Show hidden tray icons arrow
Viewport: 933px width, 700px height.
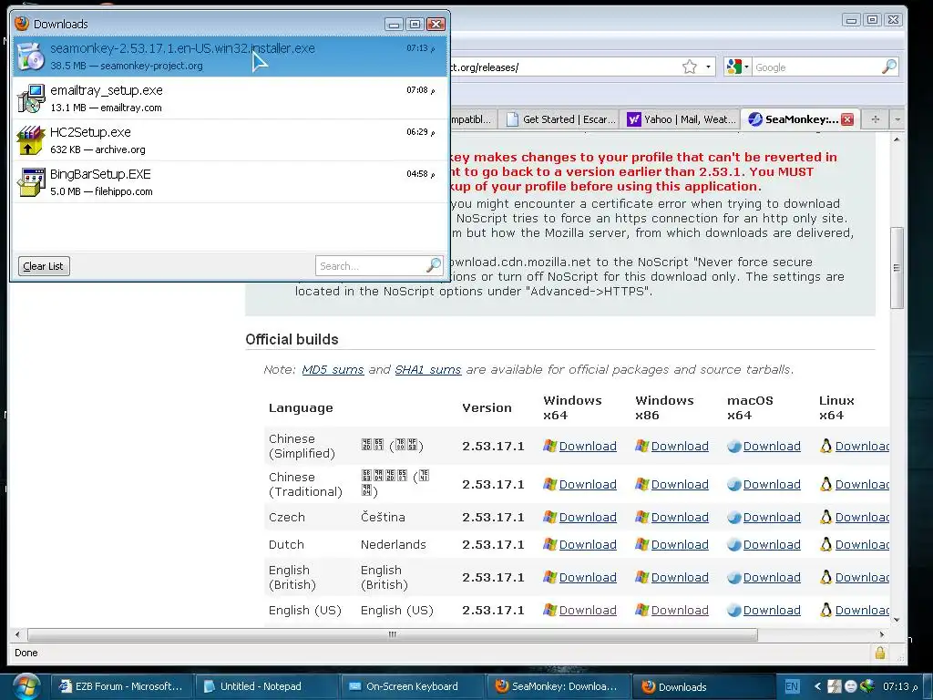click(817, 686)
